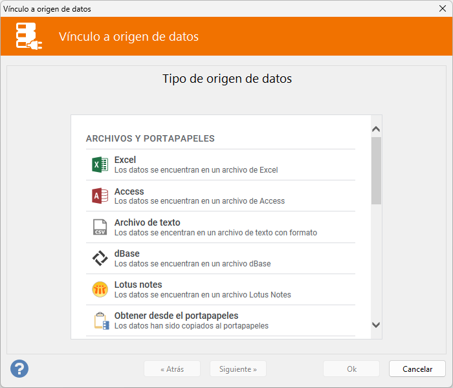Viewport: 453px width, 388px height.
Task: Click the scroll up arrow of list
Action: tap(376, 129)
